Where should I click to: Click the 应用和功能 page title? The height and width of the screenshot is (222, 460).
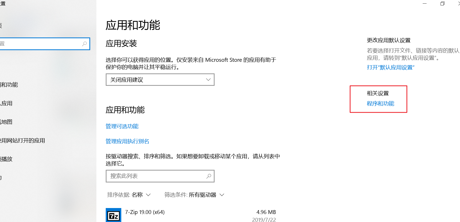coord(133,25)
